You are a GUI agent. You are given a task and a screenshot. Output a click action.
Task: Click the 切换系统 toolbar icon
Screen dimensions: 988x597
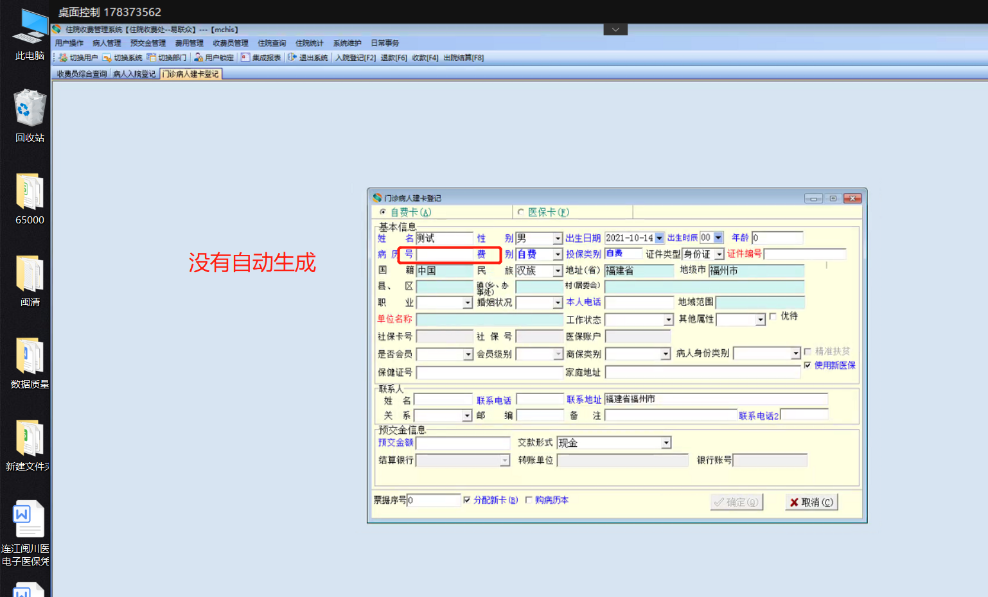107,58
